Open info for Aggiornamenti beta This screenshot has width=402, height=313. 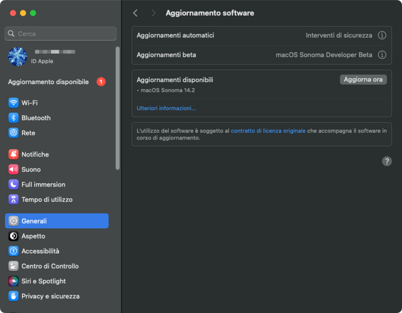(382, 55)
